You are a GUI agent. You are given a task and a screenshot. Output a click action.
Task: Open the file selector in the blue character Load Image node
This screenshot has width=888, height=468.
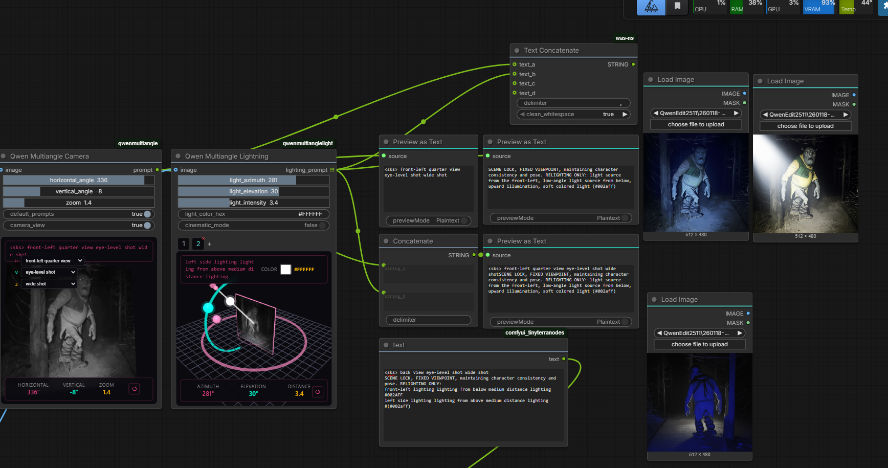696,113
